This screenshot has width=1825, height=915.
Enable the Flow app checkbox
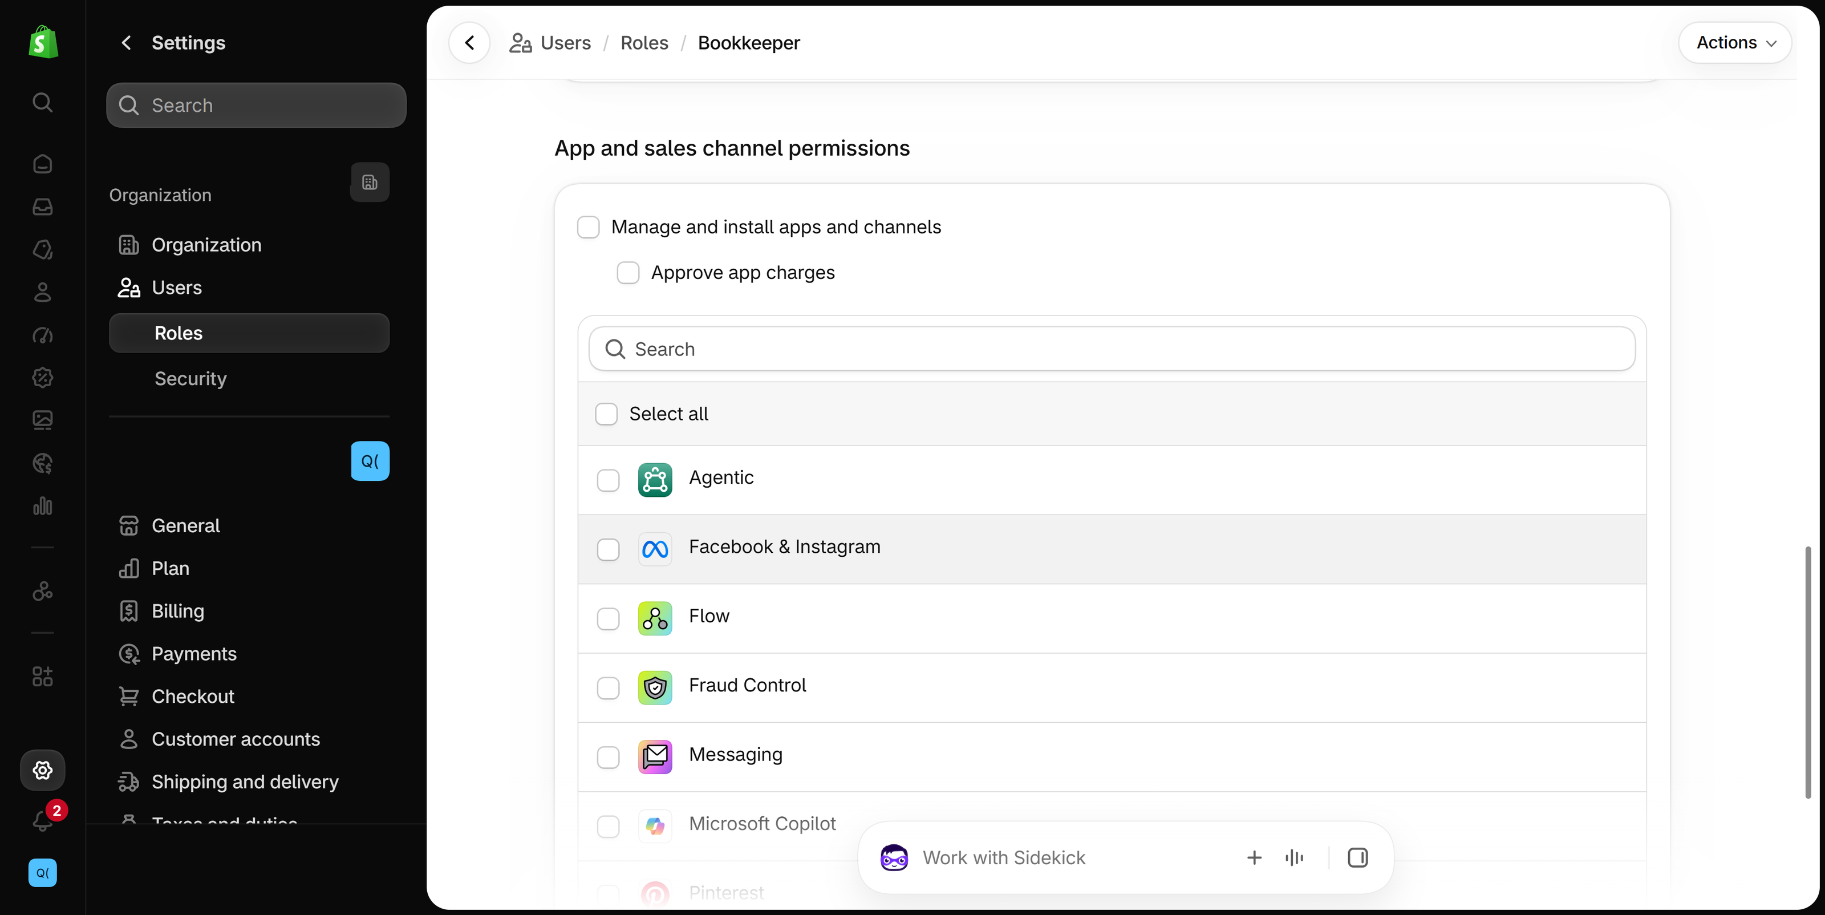pyautogui.click(x=608, y=619)
